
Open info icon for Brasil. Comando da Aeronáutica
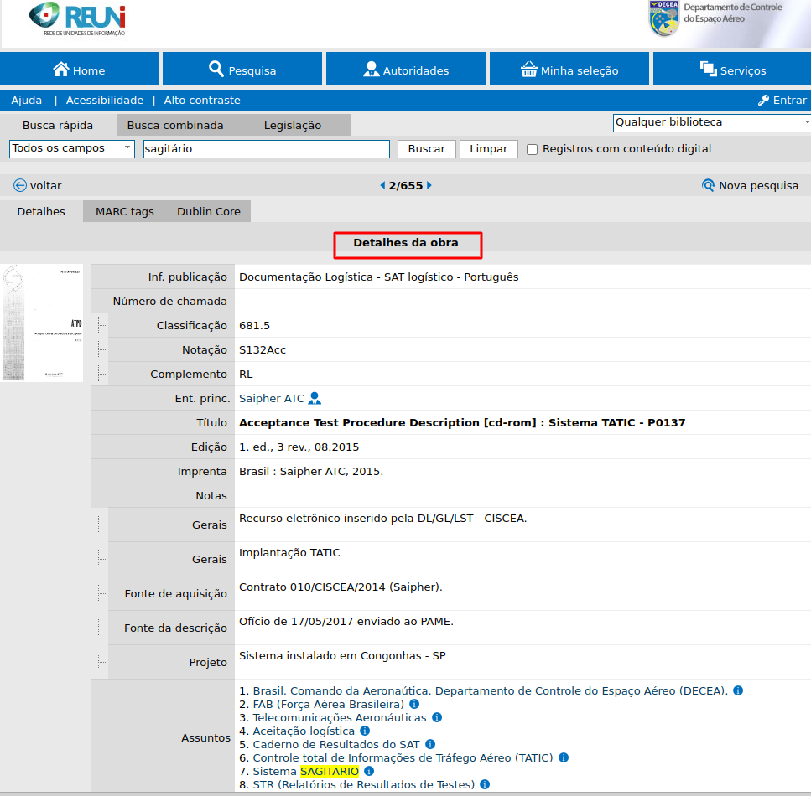[x=738, y=690]
